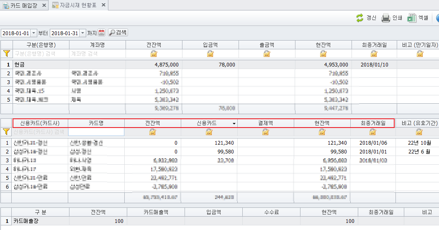
Task: Expand the start date 2018-01-01 dropdown
Action: (34, 33)
